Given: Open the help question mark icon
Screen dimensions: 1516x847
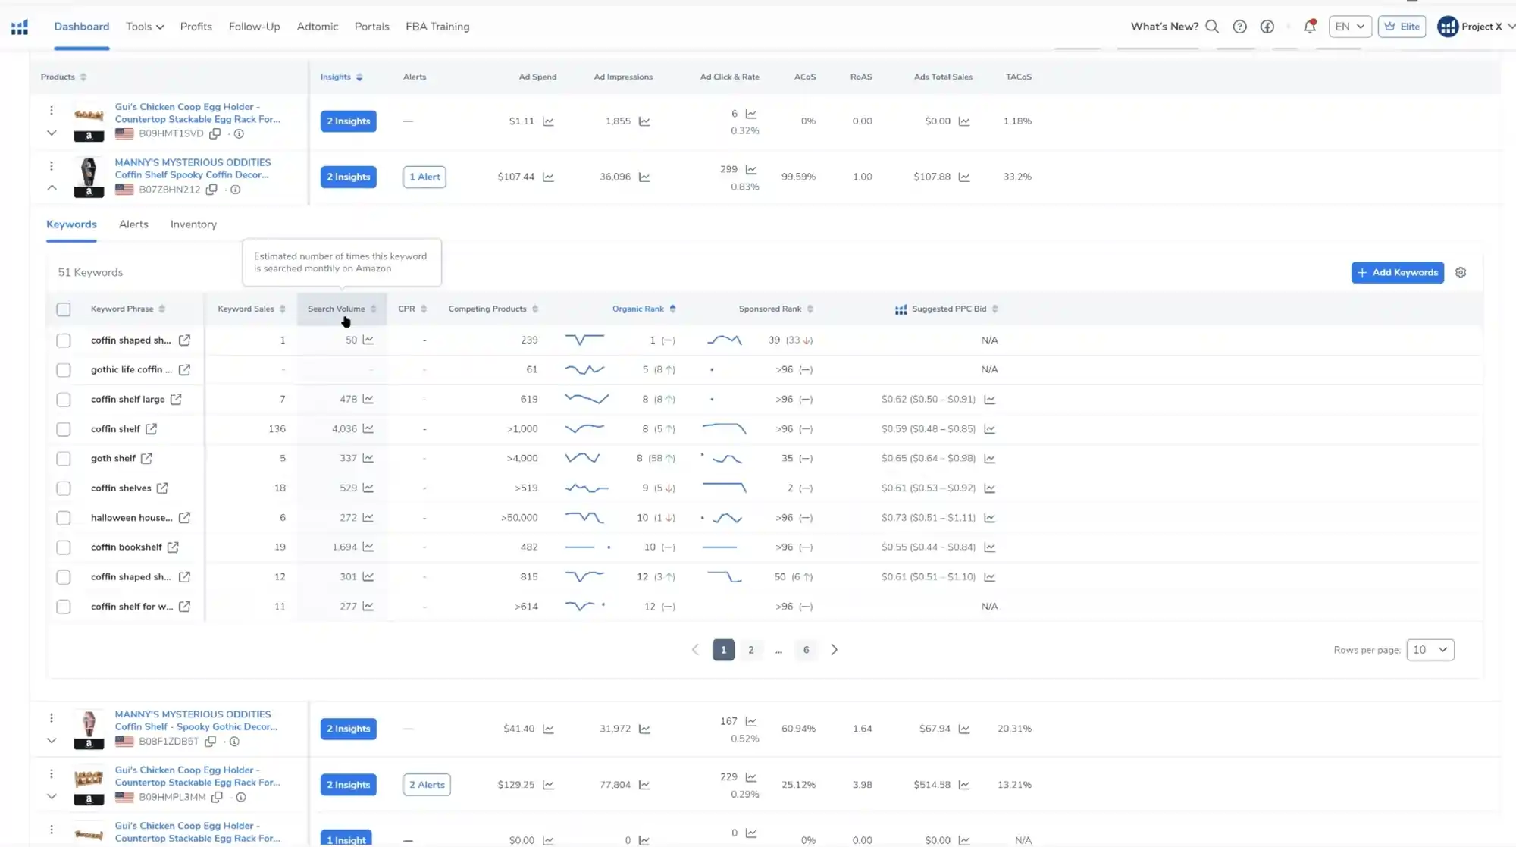Looking at the screenshot, I should click(1240, 26).
